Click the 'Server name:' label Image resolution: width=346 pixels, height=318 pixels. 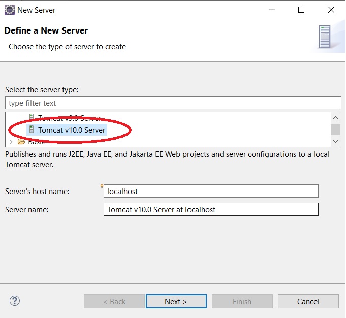[27, 210]
